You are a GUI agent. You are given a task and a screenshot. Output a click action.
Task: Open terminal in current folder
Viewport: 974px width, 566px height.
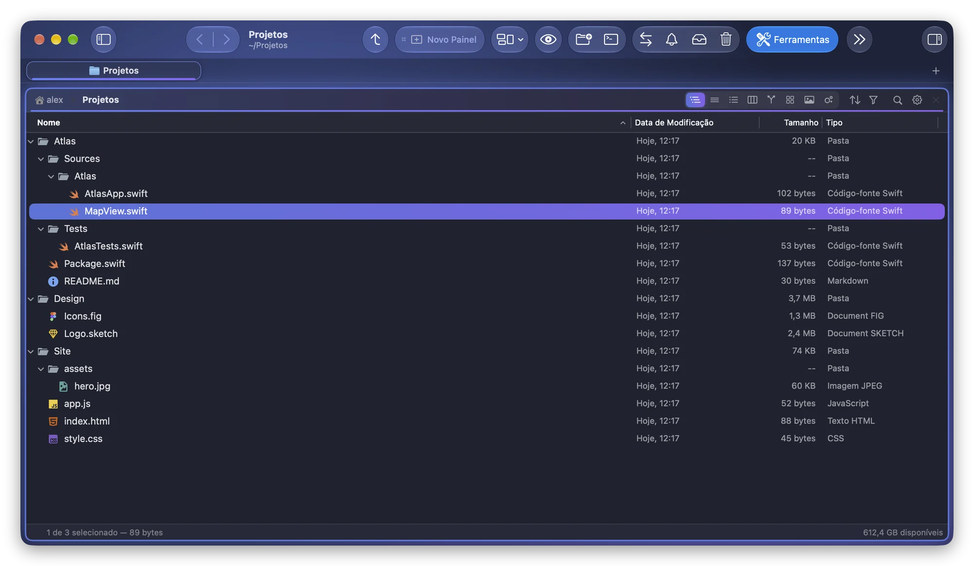tap(611, 39)
